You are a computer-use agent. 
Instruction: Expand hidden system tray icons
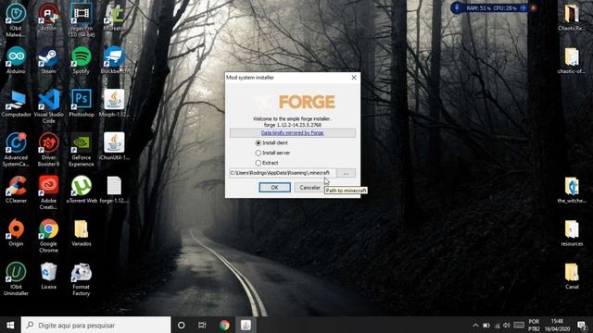(x=475, y=325)
